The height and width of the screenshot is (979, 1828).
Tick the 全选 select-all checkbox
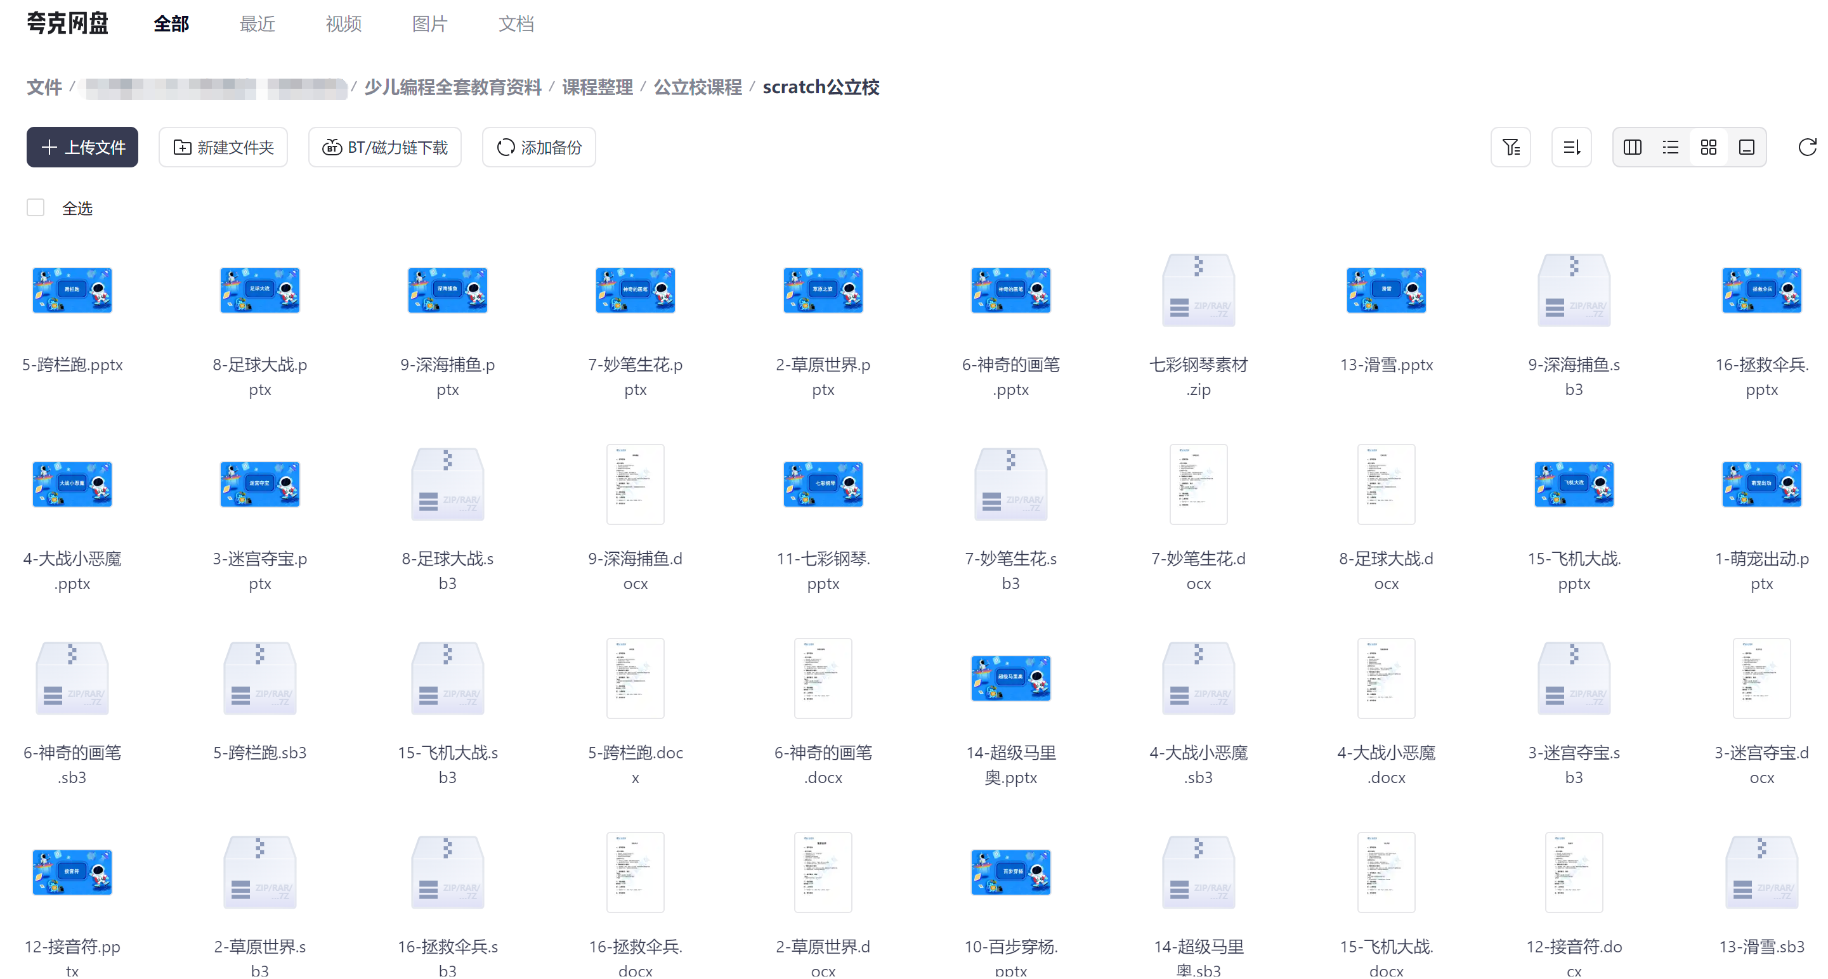point(36,208)
